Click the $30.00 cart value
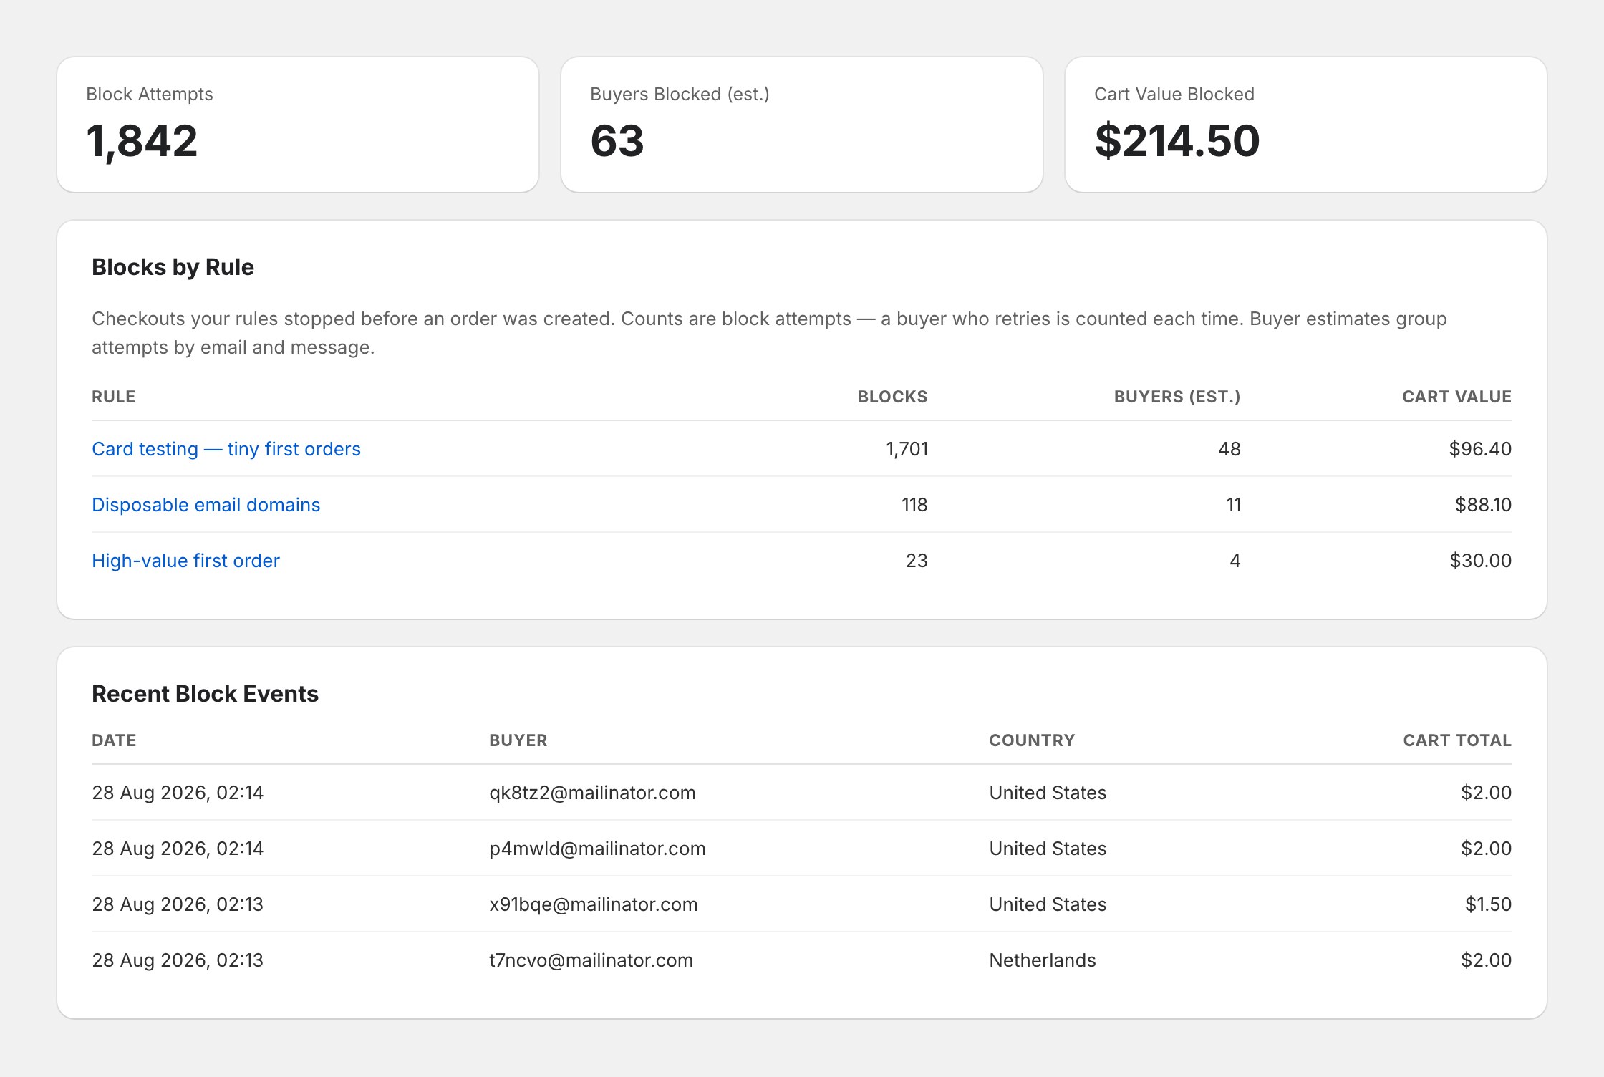 [x=1480, y=561]
